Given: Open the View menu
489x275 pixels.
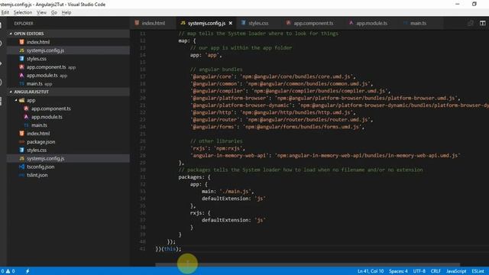Looking at the screenshot, I should tap(41, 12).
